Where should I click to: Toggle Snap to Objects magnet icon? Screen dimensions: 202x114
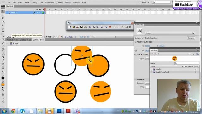pos(110,27)
